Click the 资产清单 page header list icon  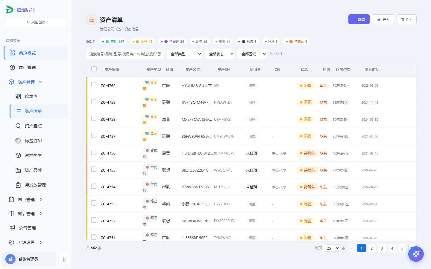pyautogui.click(x=92, y=20)
